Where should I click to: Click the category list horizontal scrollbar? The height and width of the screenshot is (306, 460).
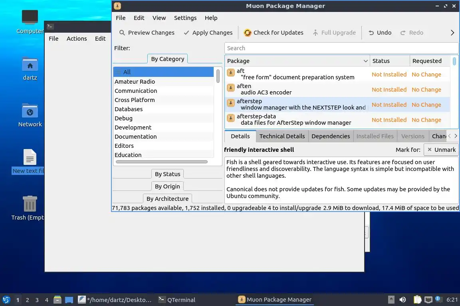pyautogui.click(x=162, y=162)
